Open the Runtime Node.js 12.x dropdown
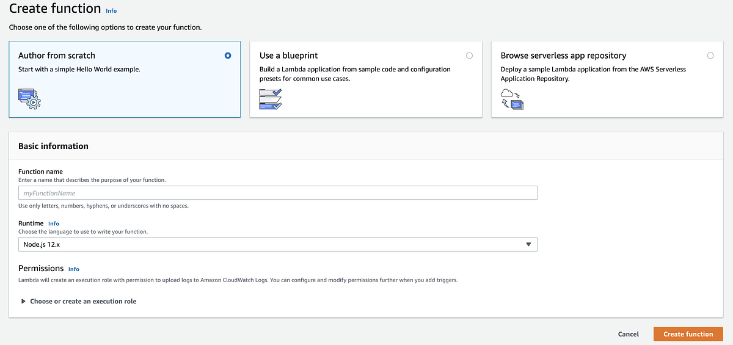733x345 pixels. point(277,245)
